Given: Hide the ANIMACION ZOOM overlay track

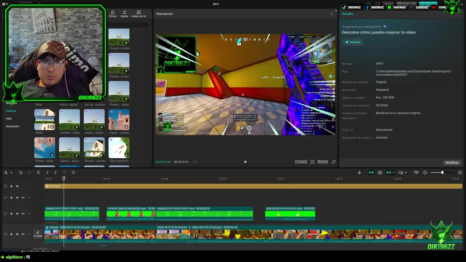Looking at the screenshot, I should tap(17, 214).
